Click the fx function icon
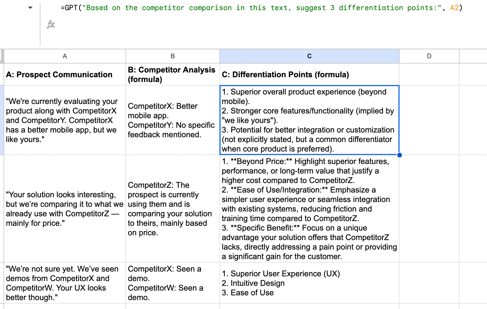 click(x=51, y=24)
